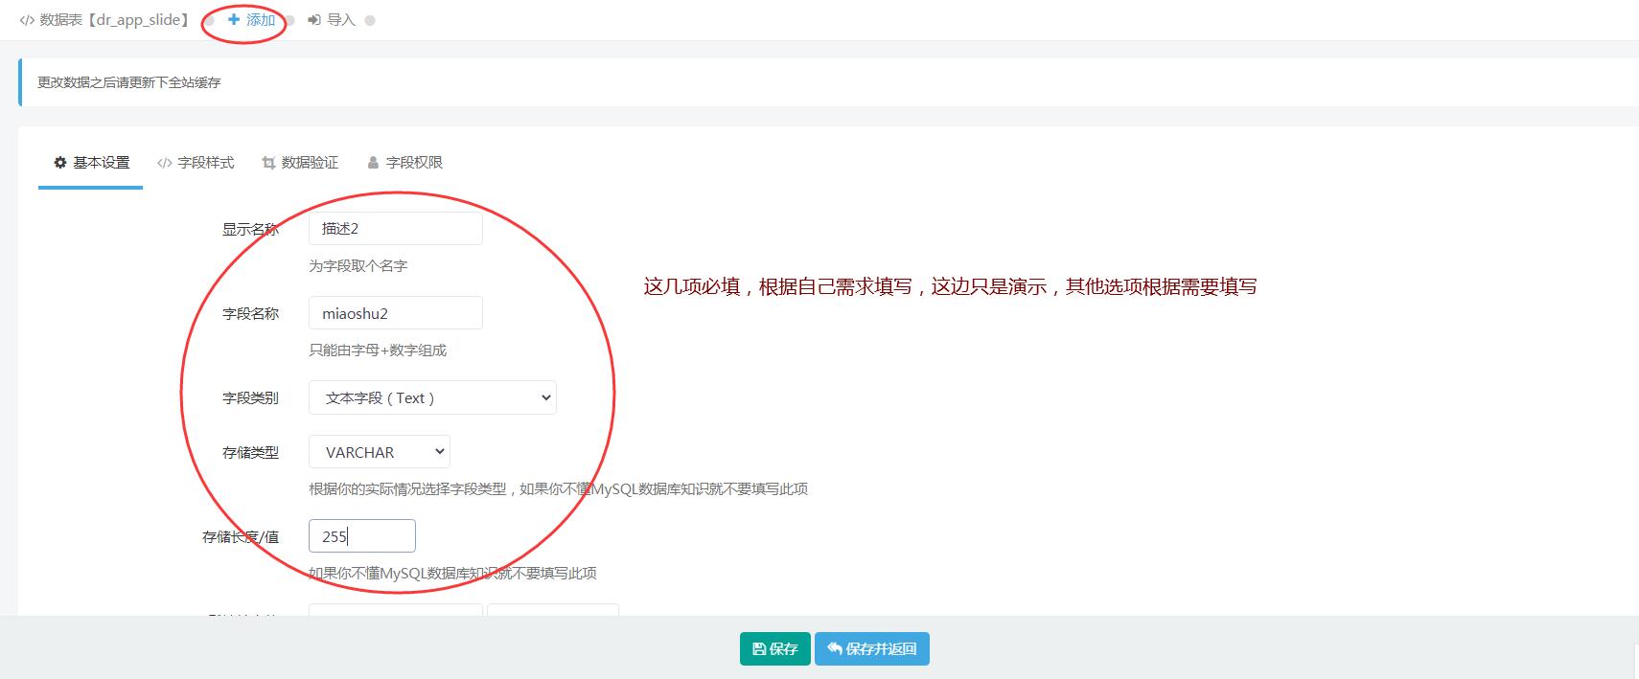The image size is (1639, 679).
Task: Click the user icon on 字段权限 tab
Action: (x=373, y=163)
